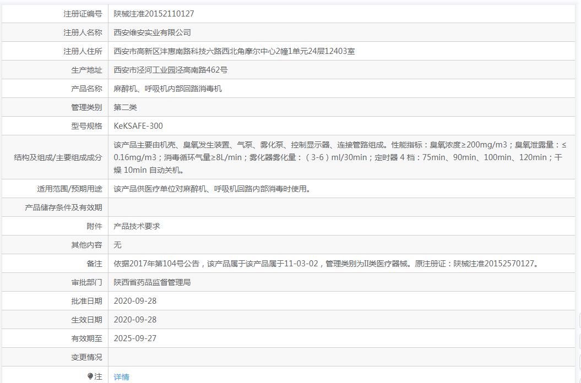Click 生效日期 value 2020-09-28
The height and width of the screenshot is (383, 581).
point(135,320)
